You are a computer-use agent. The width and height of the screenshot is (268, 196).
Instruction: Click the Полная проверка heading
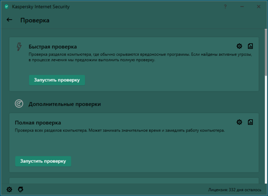[x=38, y=122]
